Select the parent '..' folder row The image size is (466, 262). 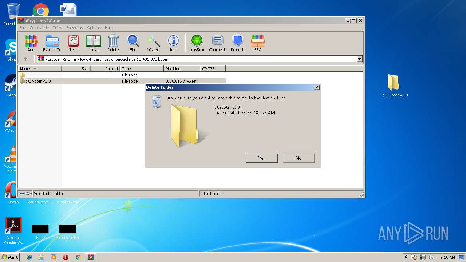click(122, 75)
